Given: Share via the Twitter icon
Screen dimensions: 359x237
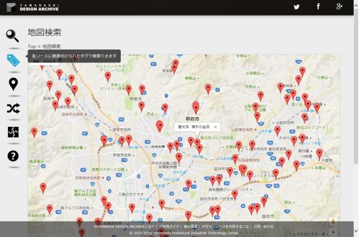Looking at the screenshot, I should pos(297,7).
